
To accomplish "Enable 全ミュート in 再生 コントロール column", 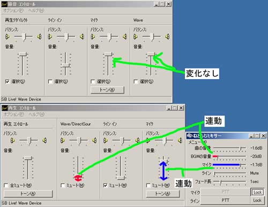I will coord(6,186).
